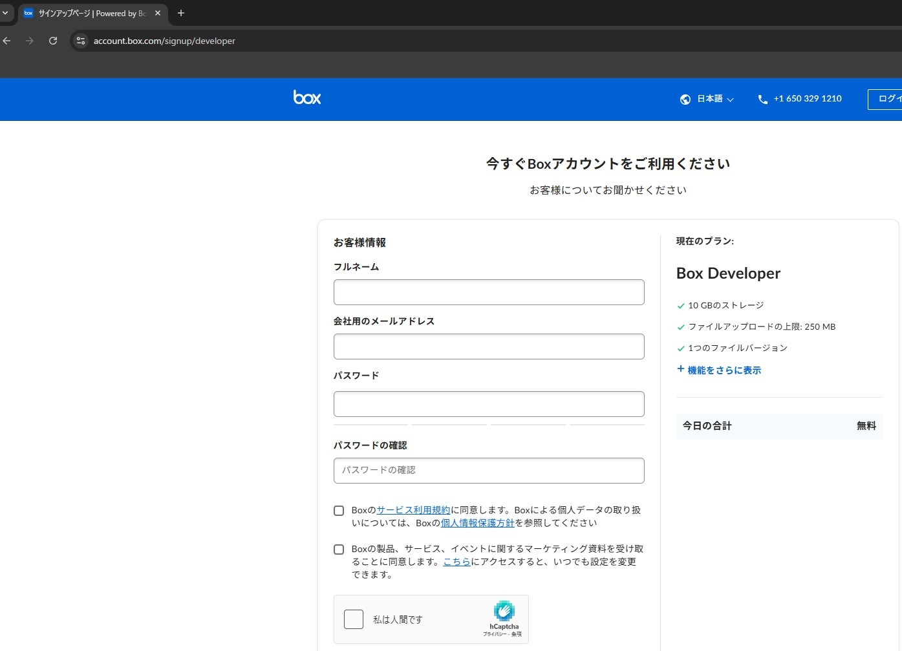
Task: Open site info icon in address bar
Action: click(81, 41)
